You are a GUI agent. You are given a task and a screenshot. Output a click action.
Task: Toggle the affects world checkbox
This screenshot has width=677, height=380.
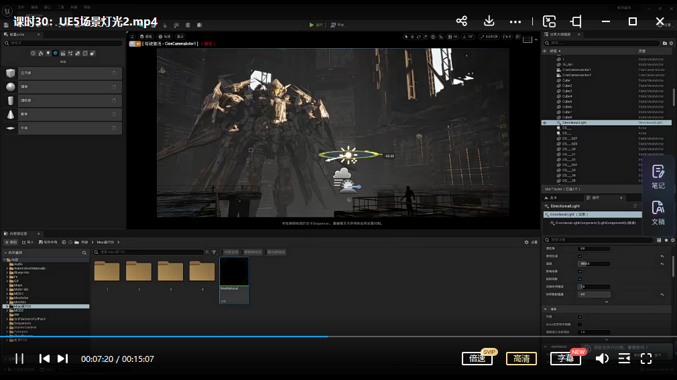(580, 272)
